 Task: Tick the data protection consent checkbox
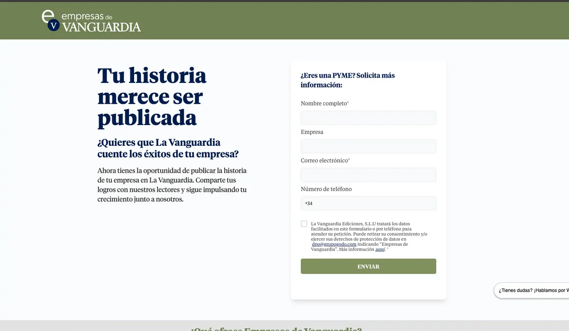coord(304,224)
